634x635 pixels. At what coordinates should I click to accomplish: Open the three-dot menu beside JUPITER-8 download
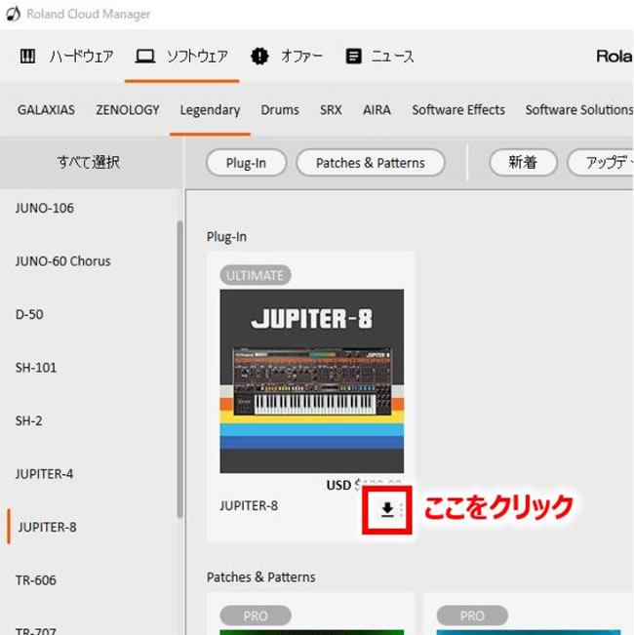(401, 510)
